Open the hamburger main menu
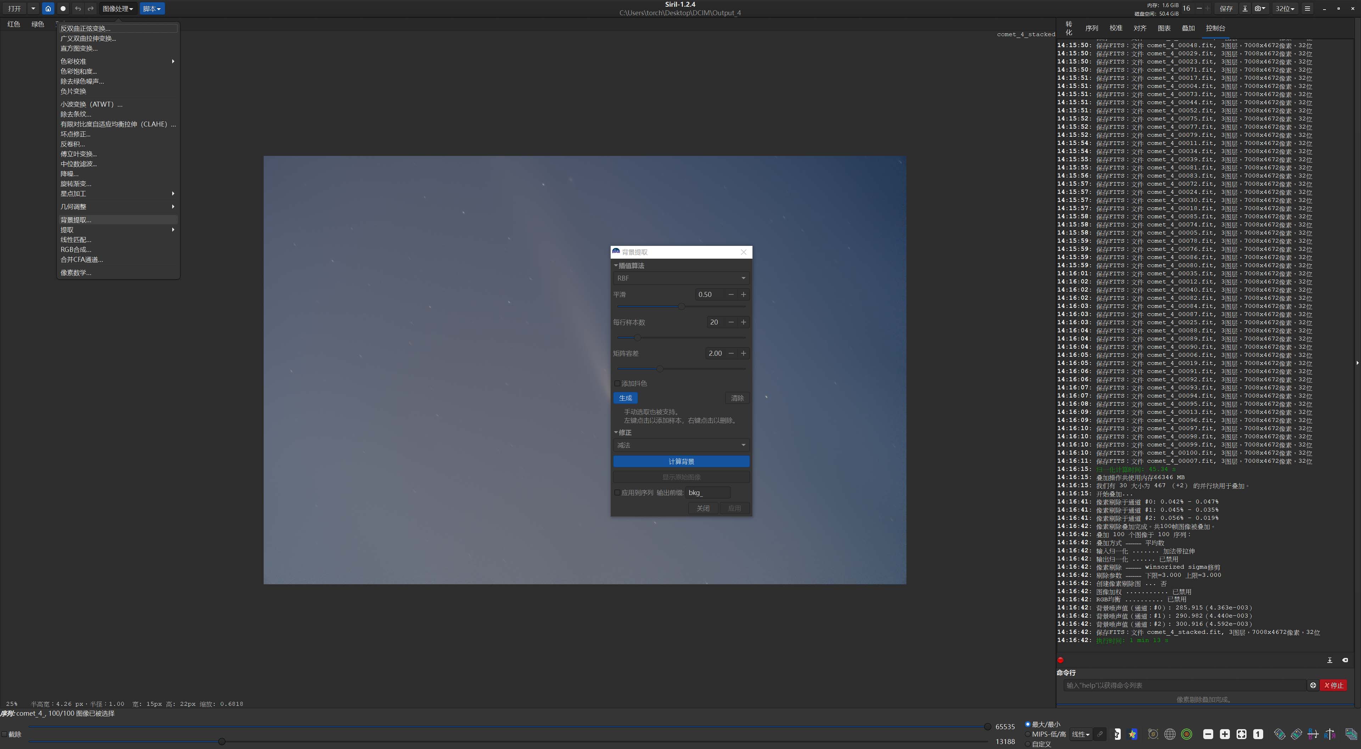 tap(1307, 9)
